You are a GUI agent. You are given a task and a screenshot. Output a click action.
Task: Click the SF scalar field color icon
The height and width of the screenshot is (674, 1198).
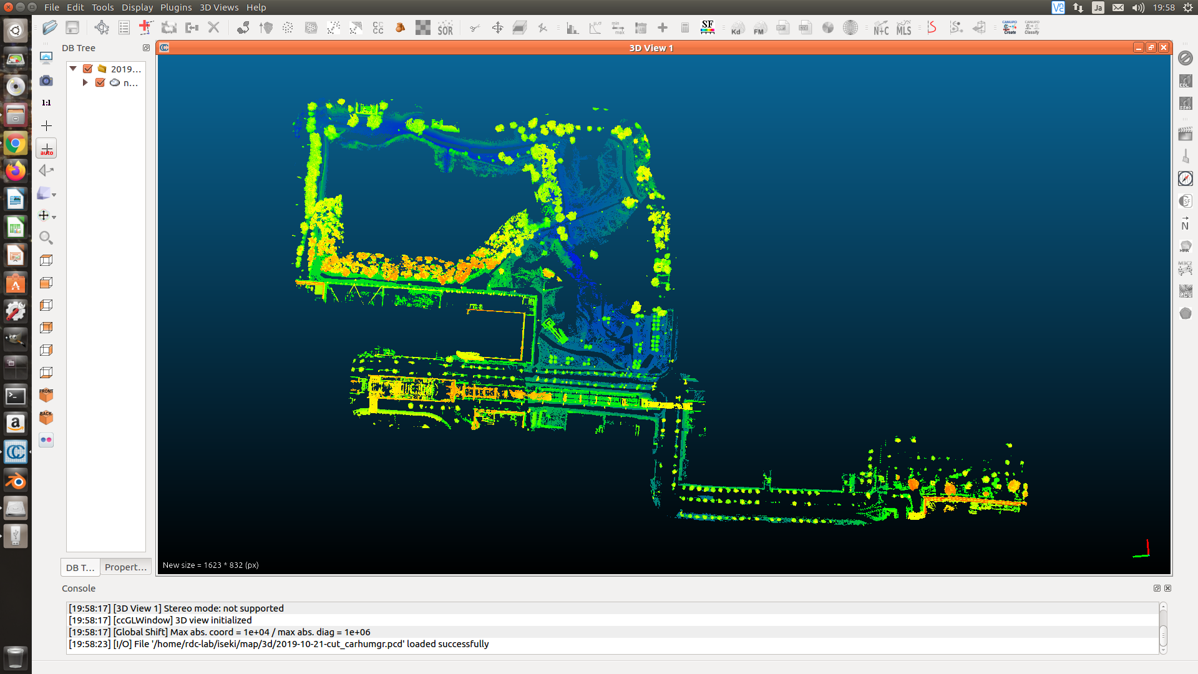(707, 27)
